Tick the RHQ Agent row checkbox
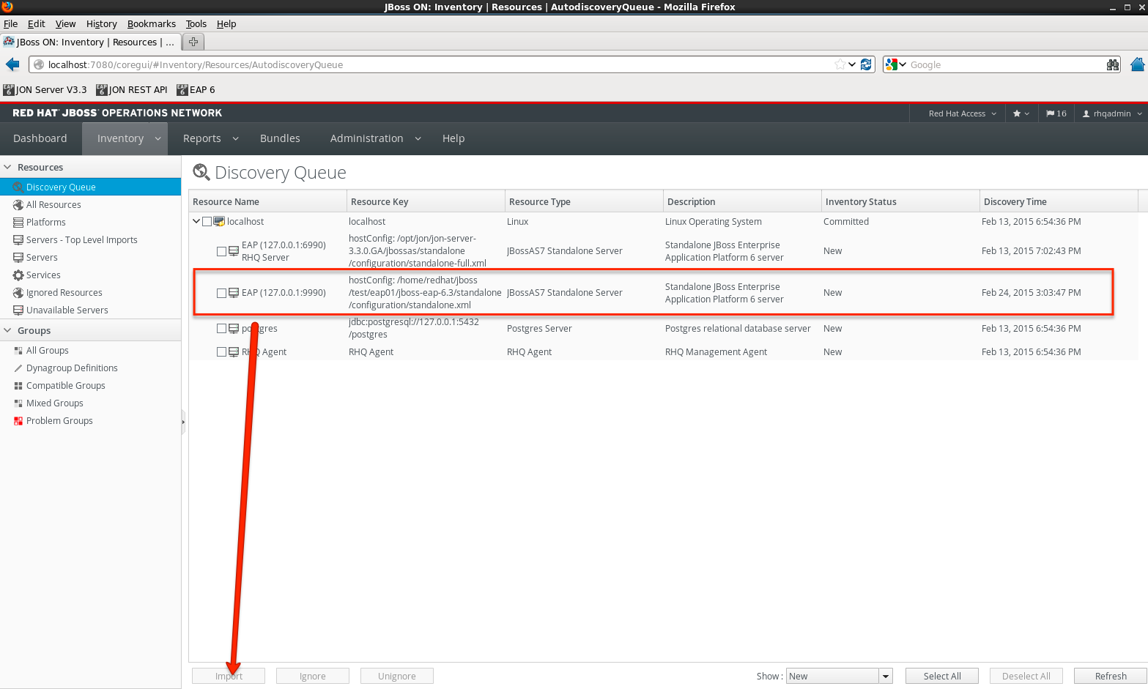 221,352
